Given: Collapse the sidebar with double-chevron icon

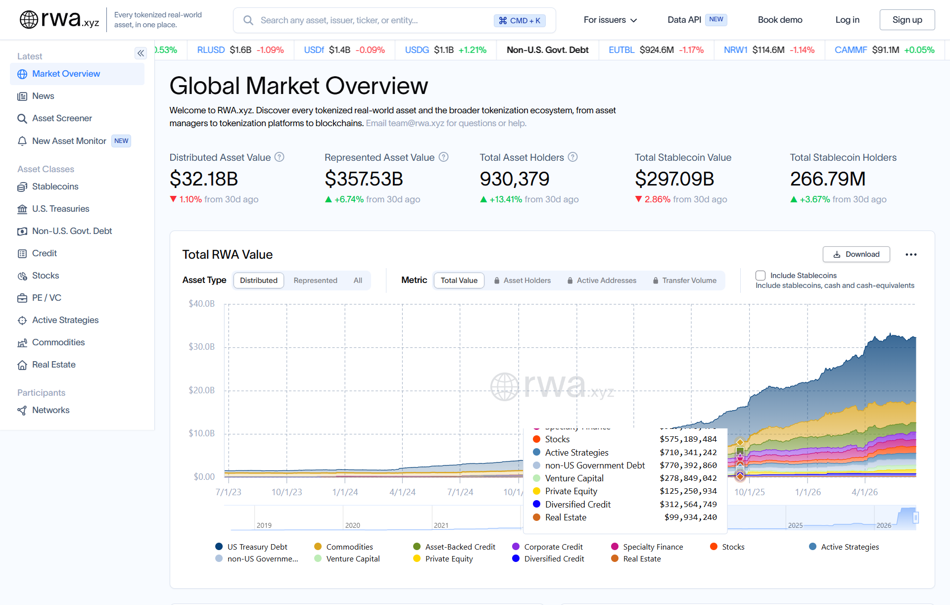Looking at the screenshot, I should [x=141, y=53].
